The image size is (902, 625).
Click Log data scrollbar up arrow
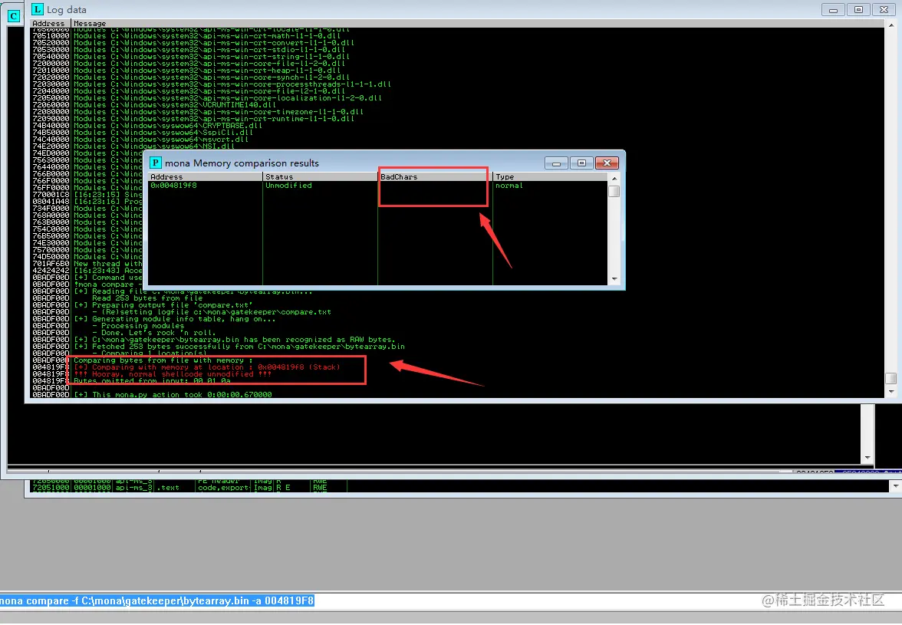pos(891,26)
